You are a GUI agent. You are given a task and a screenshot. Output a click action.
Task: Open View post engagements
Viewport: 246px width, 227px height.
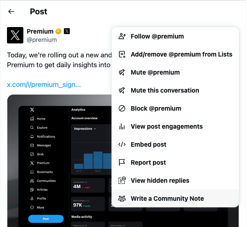click(x=175, y=126)
